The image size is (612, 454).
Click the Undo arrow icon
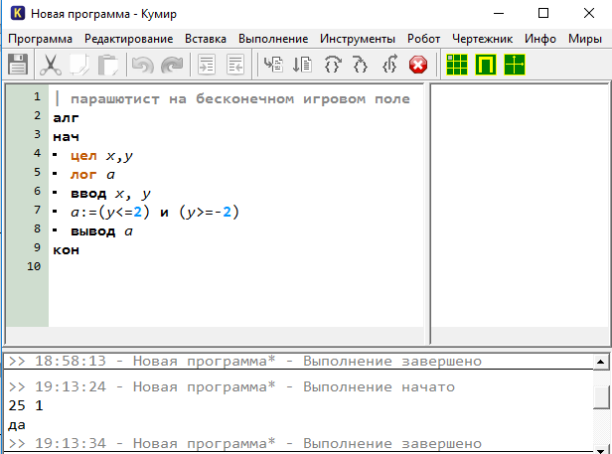[142, 65]
